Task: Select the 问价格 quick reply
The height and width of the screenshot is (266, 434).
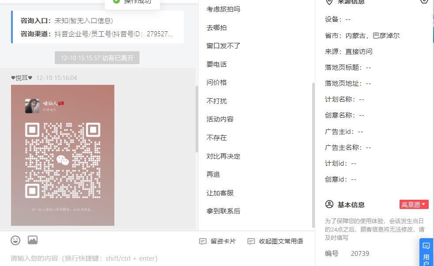Action: [x=216, y=82]
